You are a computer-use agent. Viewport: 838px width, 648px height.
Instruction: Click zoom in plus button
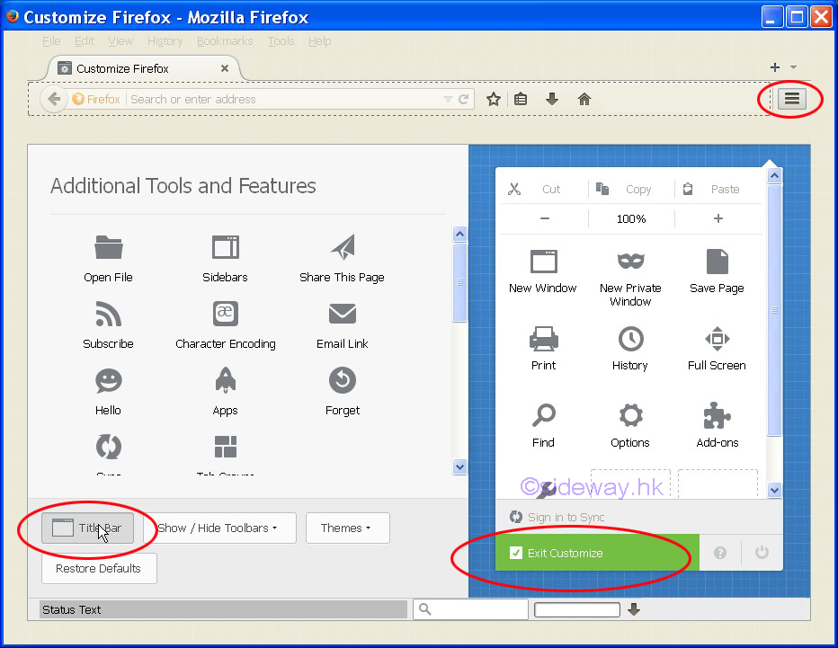coord(718,218)
